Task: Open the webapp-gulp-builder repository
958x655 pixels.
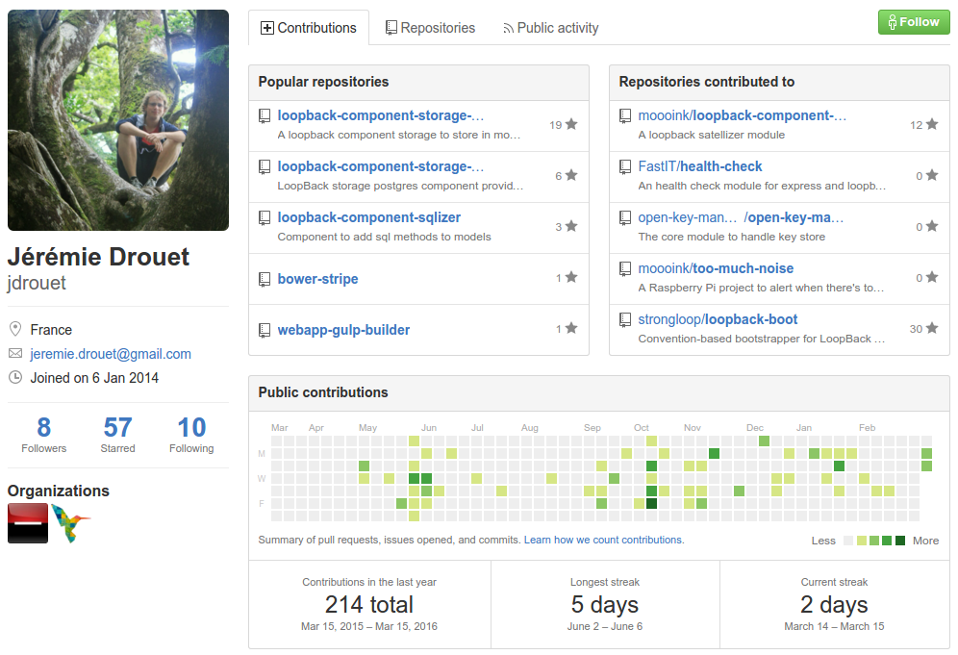Action: tap(343, 330)
